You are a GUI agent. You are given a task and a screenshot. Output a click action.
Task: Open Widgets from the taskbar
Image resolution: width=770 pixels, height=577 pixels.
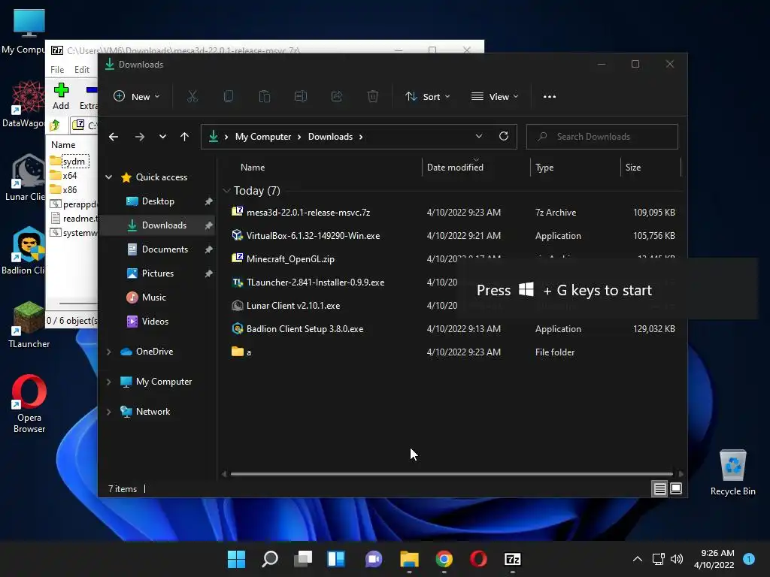pyautogui.click(x=336, y=559)
